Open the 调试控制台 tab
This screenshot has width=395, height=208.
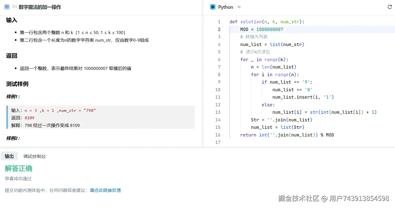pyautogui.click(x=34, y=156)
